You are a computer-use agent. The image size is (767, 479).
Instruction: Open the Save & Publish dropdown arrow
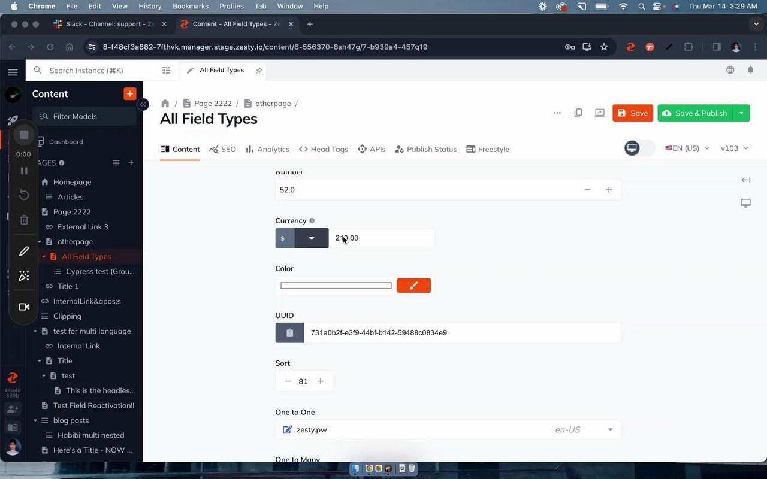741,113
